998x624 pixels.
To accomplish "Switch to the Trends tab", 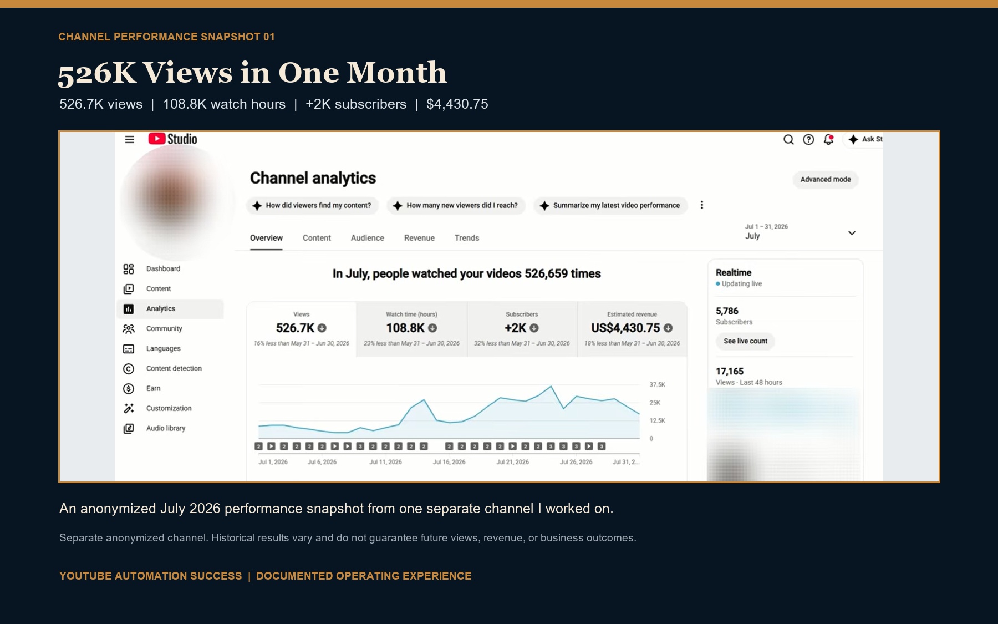I will click(x=467, y=238).
